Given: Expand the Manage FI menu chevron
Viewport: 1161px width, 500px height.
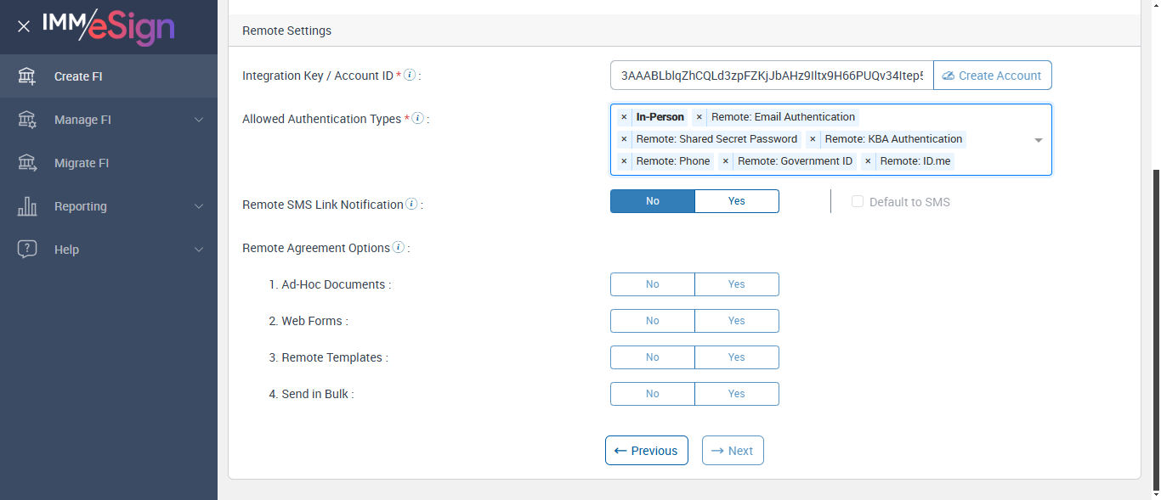Looking at the screenshot, I should pos(199,120).
